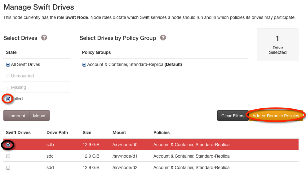Toggle the All Swift Drives checkbox
Image resolution: width=306 pixels, height=174 pixels.
(8, 65)
